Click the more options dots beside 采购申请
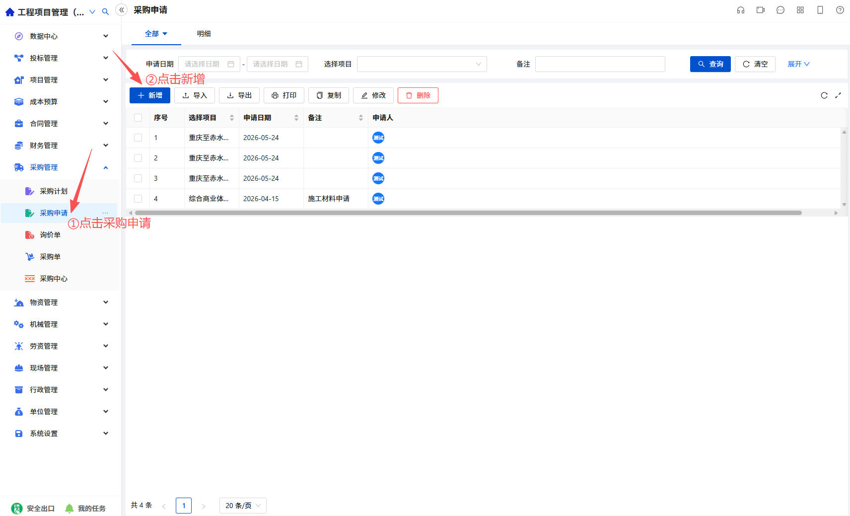This screenshot has height=516, width=850. click(105, 213)
